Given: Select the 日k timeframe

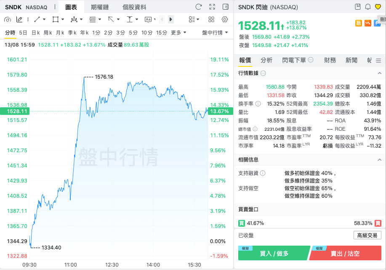Looking at the screenshot, I should [x=36, y=32].
